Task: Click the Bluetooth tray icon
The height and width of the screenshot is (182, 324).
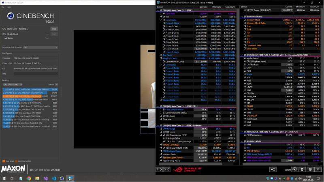Action: (292, 178)
